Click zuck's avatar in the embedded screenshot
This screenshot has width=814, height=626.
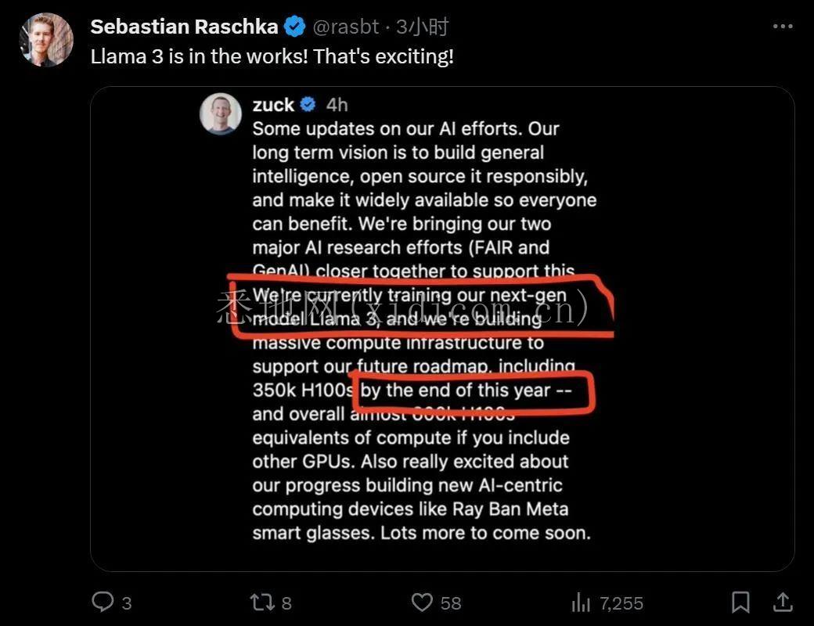(220, 114)
